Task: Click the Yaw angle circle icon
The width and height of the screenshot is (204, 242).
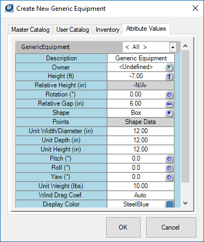Action: 169,177
